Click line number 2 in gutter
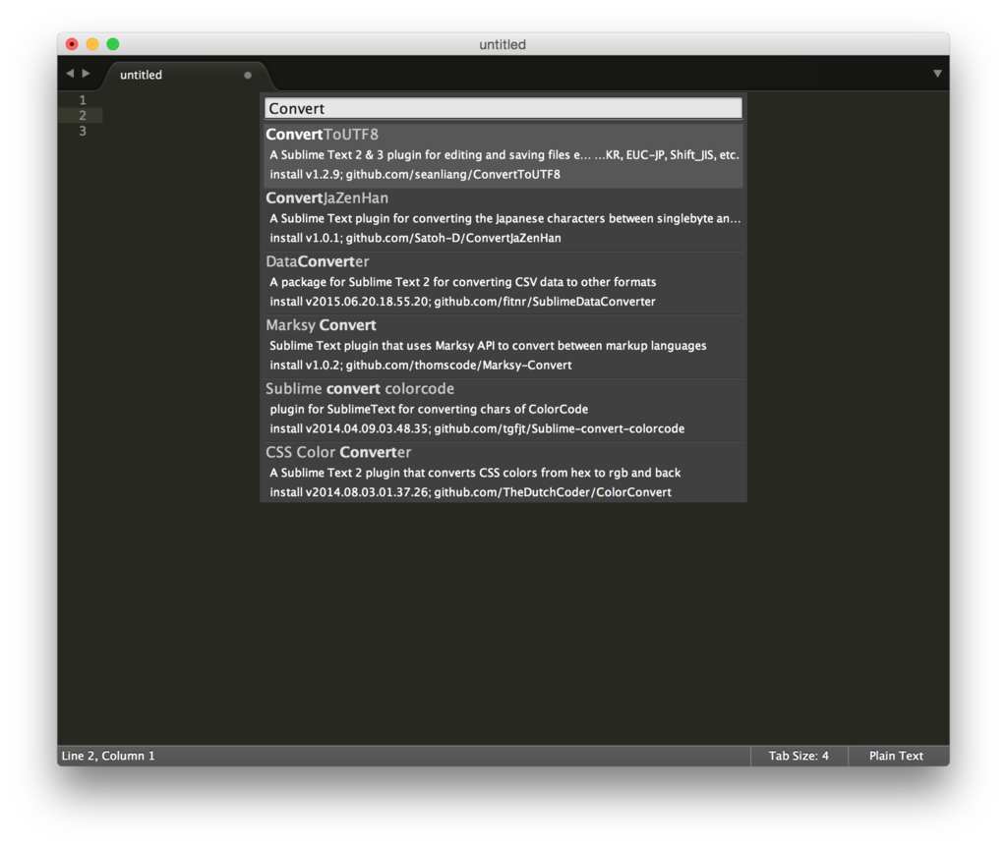1007x848 pixels. click(83, 116)
